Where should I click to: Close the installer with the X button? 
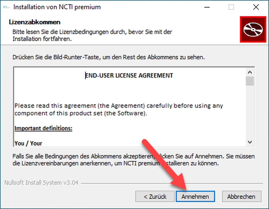click(256, 7)
